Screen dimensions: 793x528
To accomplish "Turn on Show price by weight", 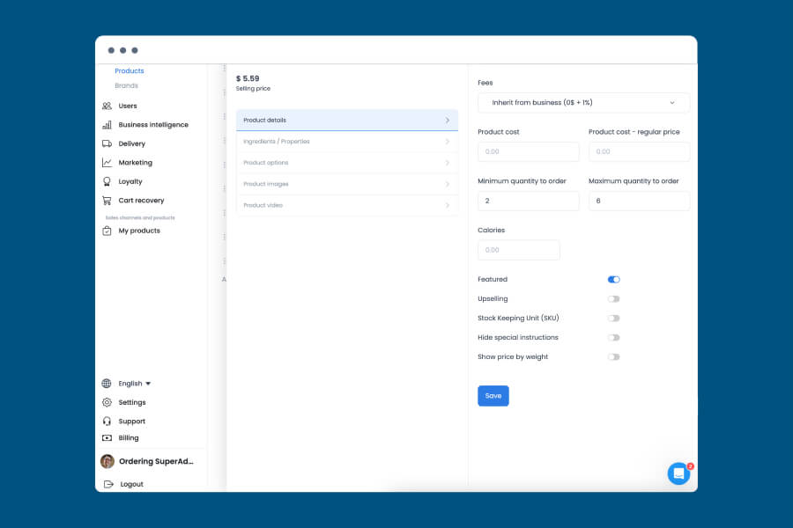I will [x=613, y=356].
